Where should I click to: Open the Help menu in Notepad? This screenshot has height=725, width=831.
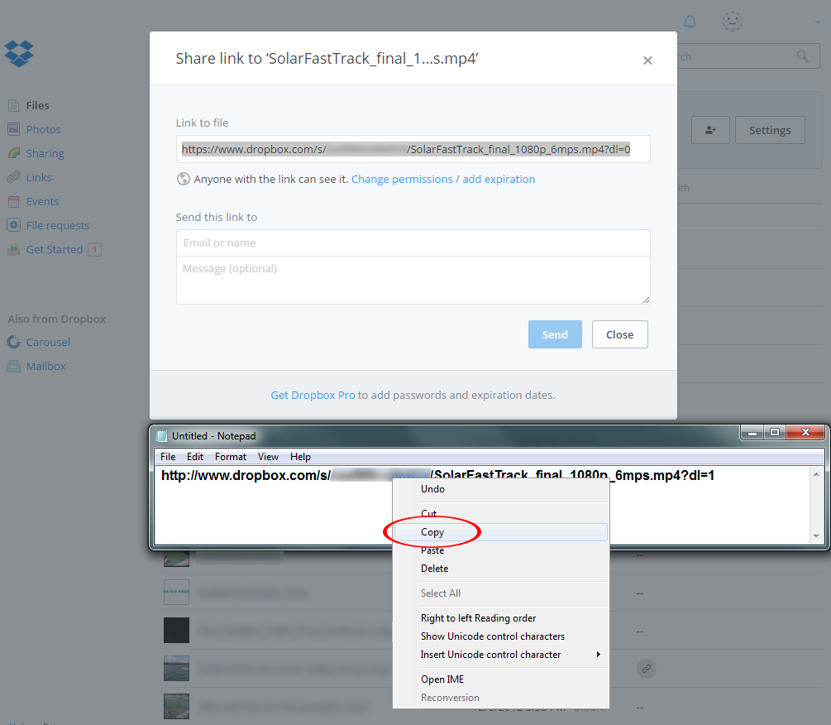[x=300, y=457]
